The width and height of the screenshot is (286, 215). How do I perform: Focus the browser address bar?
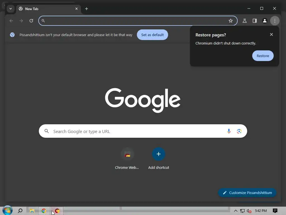click(x=138, y=21)
